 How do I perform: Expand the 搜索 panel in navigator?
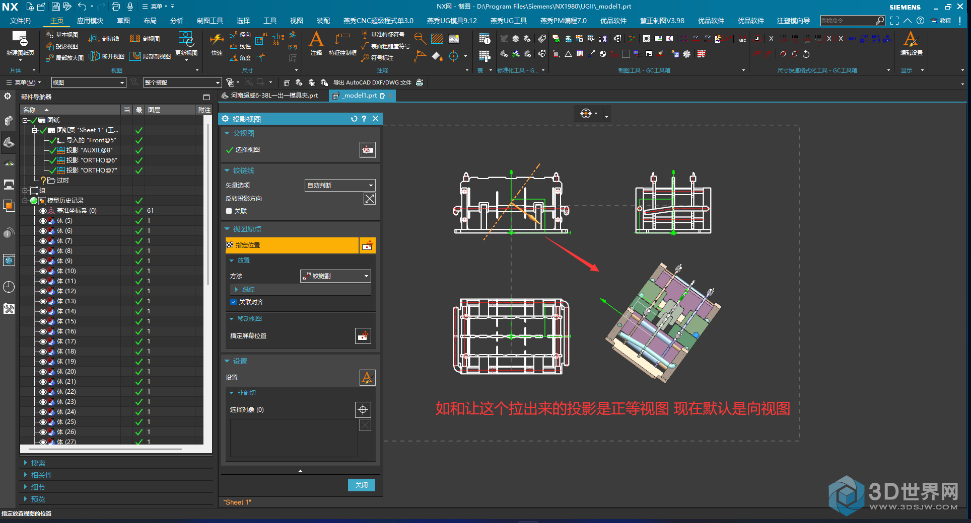(26, 463)
